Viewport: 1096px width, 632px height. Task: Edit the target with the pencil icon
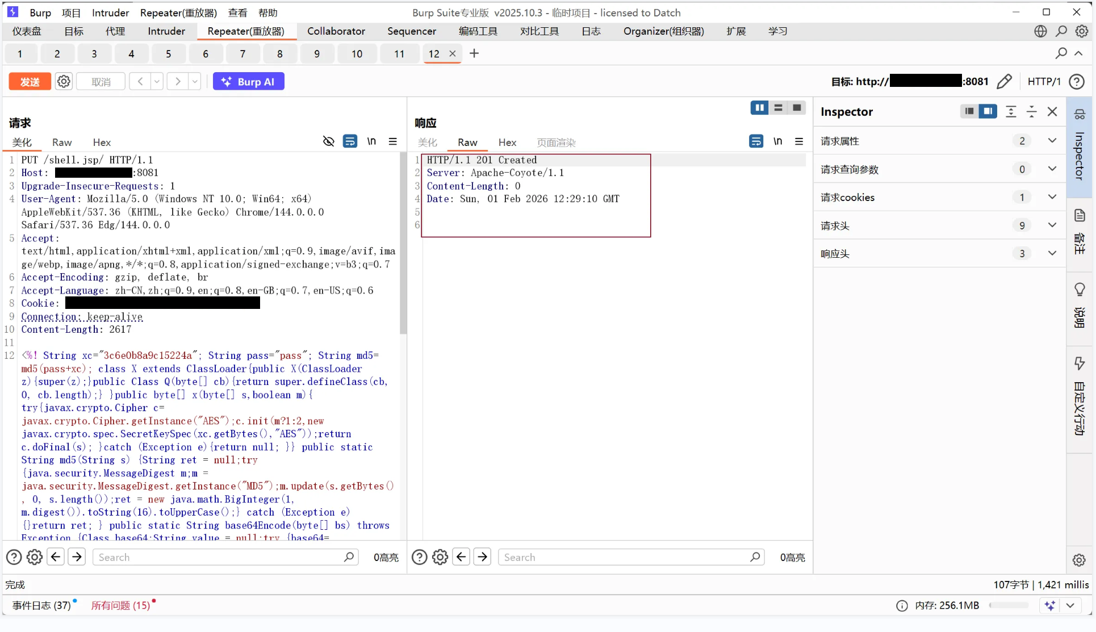click(1004, 81)
